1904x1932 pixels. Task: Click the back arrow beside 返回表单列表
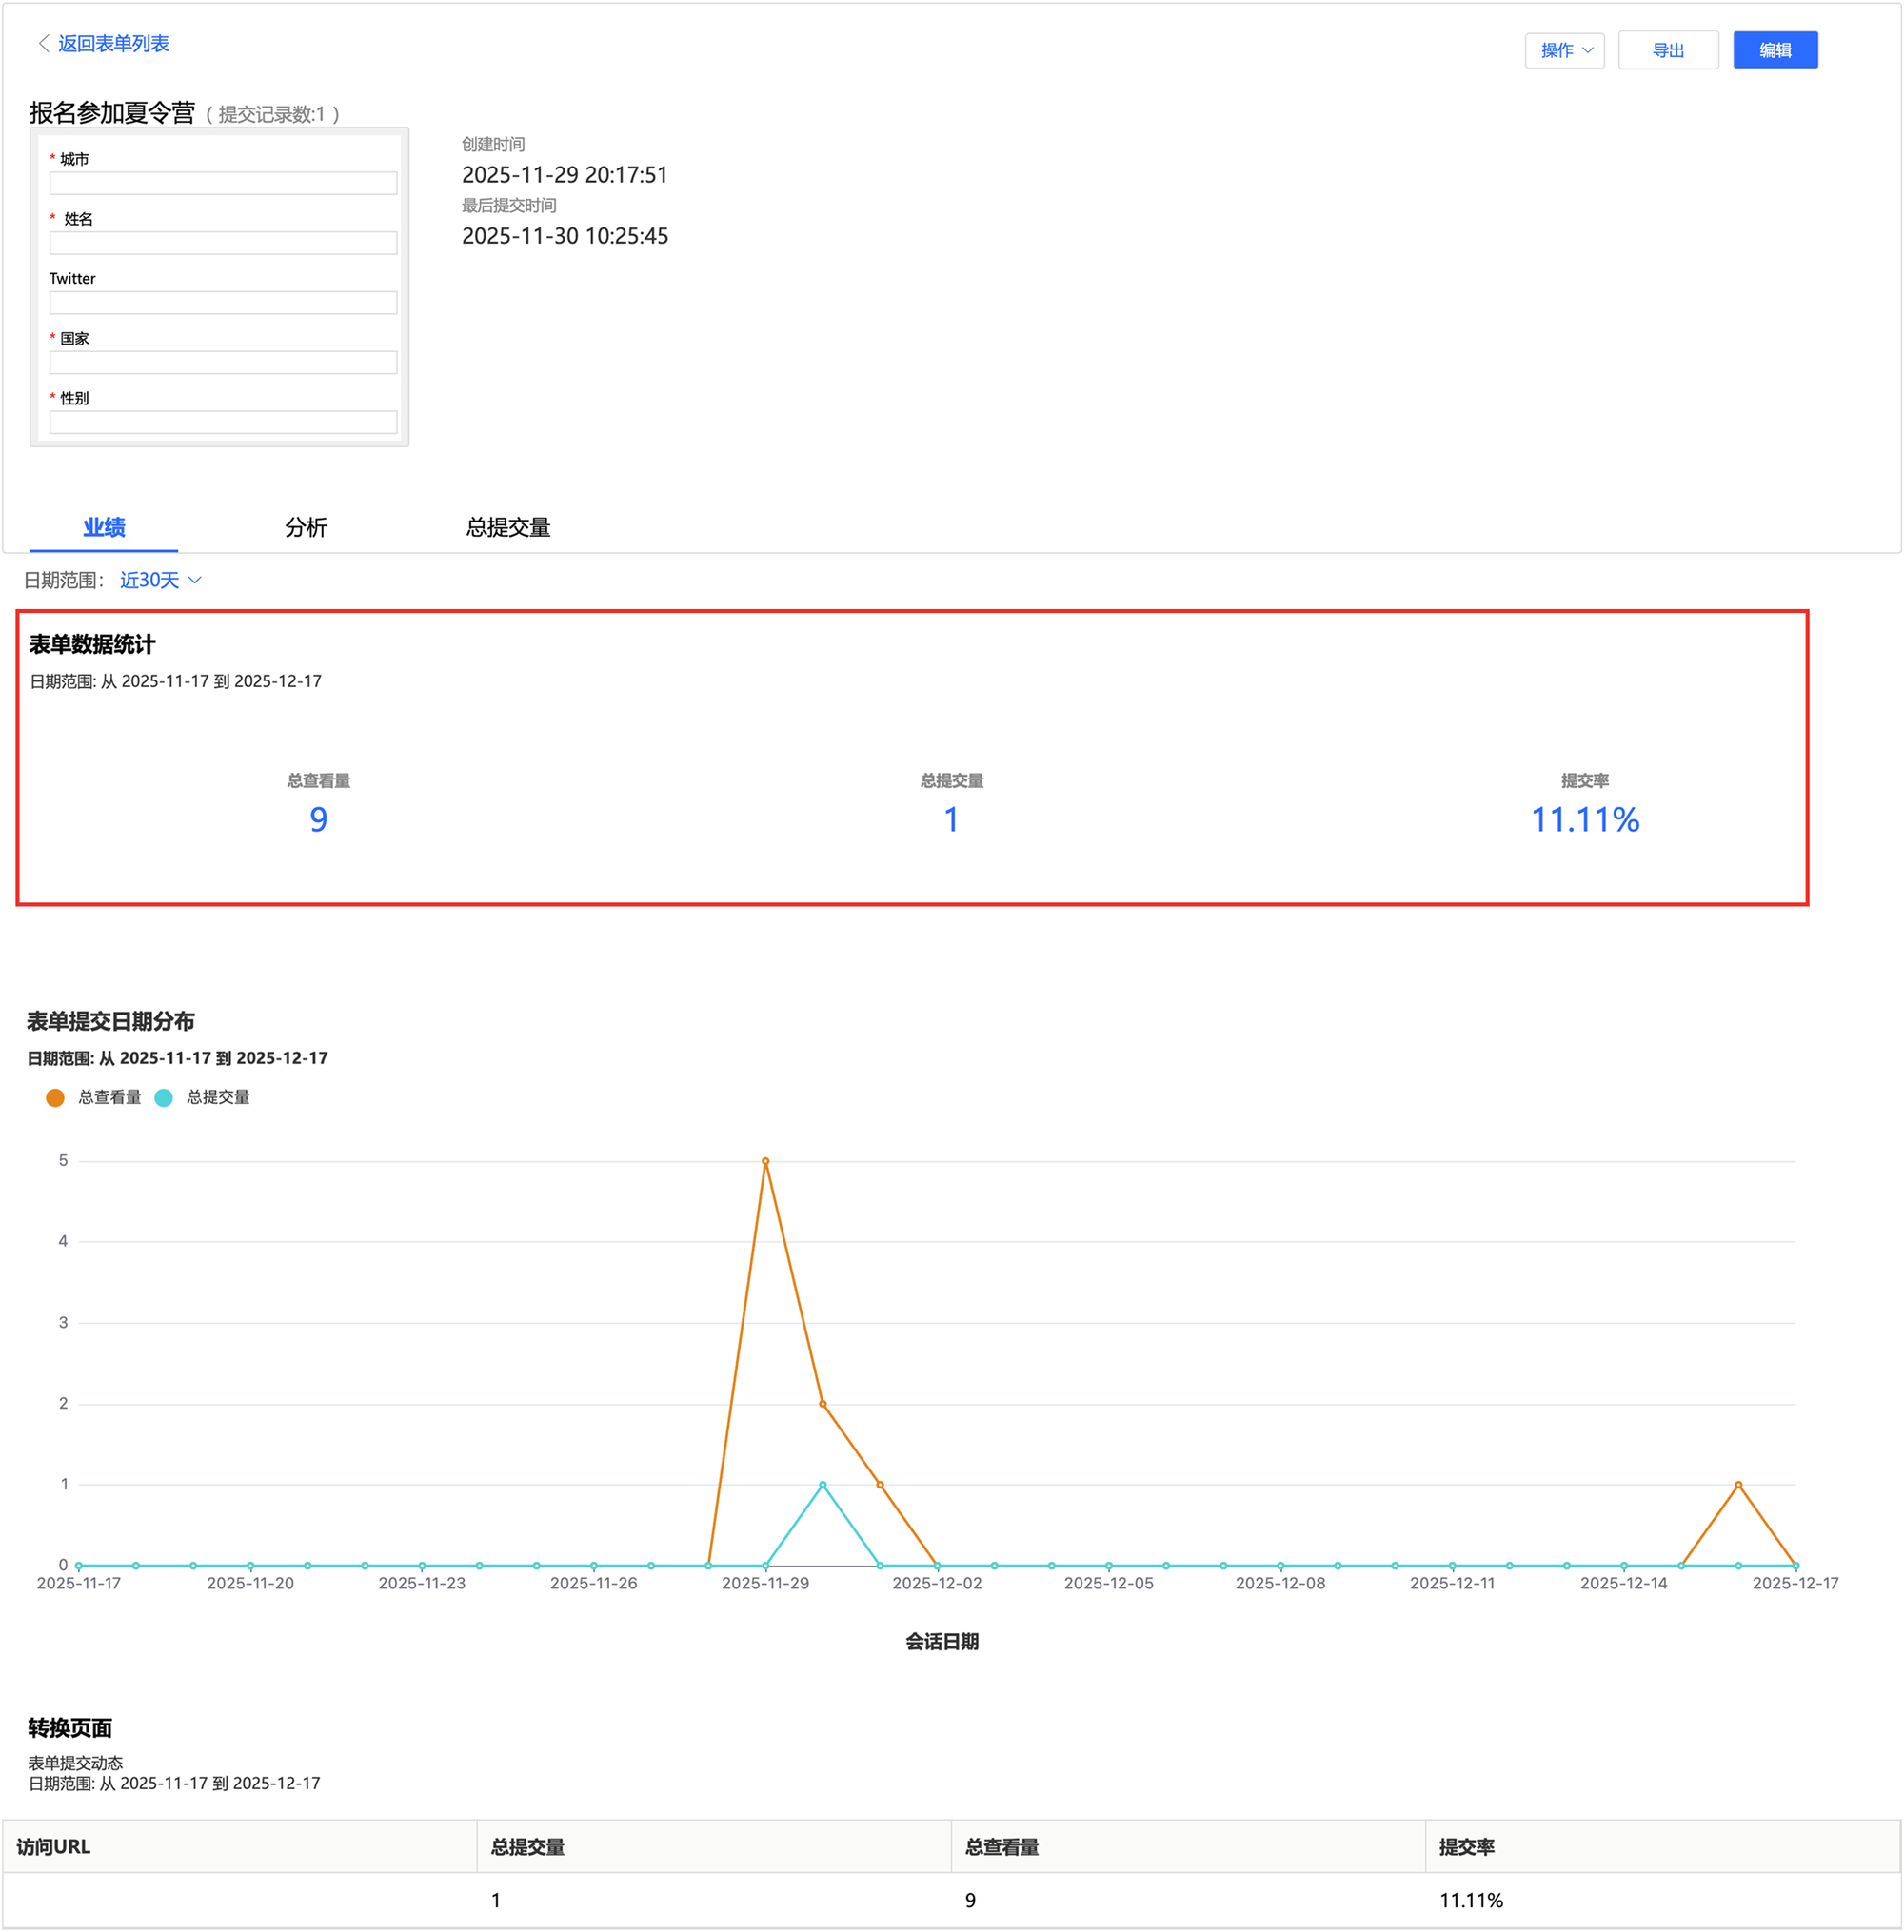43,43
